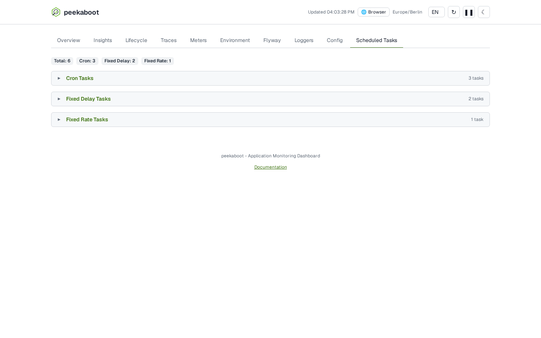Click the Fixed Delay: 2 badge
This screenshot has width=541, height=338.
[x=120, y=61]
